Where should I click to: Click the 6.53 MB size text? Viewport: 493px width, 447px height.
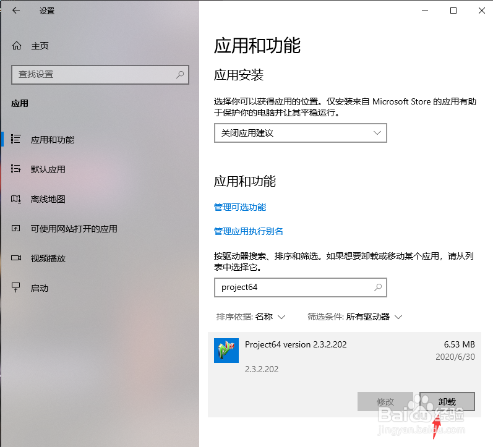[x=460, y=344]
